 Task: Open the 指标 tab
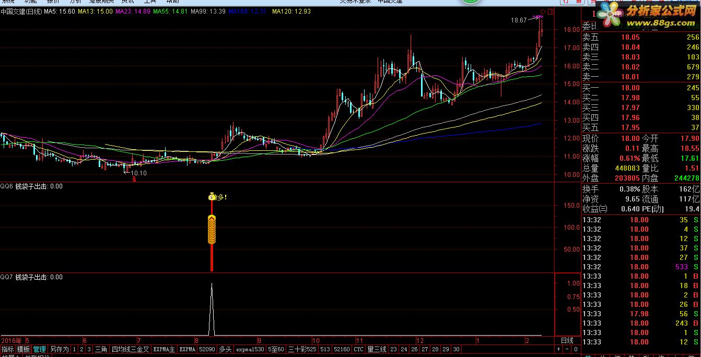click(8, 349)
